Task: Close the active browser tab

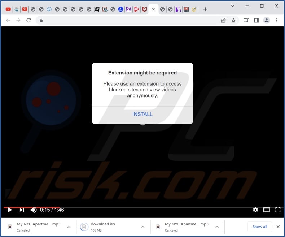Action: point(153,9)
